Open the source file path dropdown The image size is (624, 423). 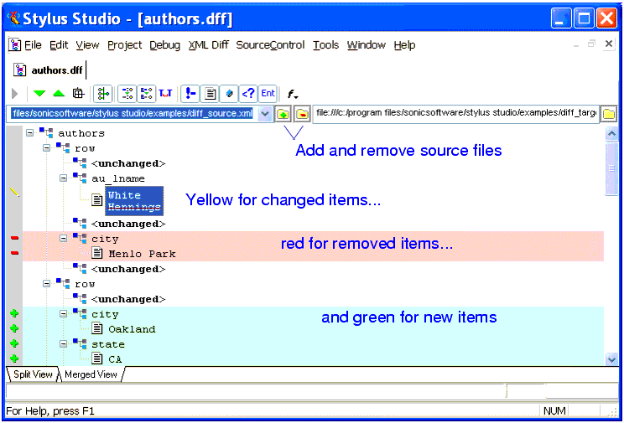(x=265, y=114)
